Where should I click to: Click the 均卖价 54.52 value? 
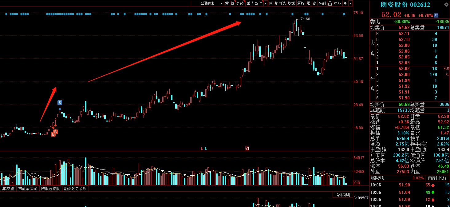click(404, 28)
